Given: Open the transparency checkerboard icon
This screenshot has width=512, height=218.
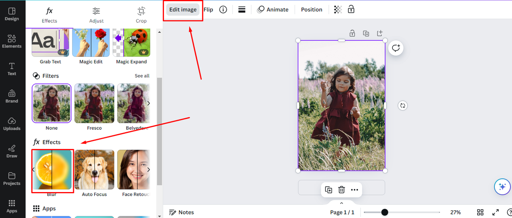Looking at the screenshot, I should [338, 10].
